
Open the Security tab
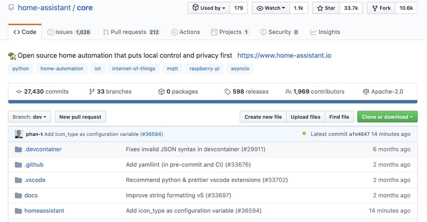280,32
